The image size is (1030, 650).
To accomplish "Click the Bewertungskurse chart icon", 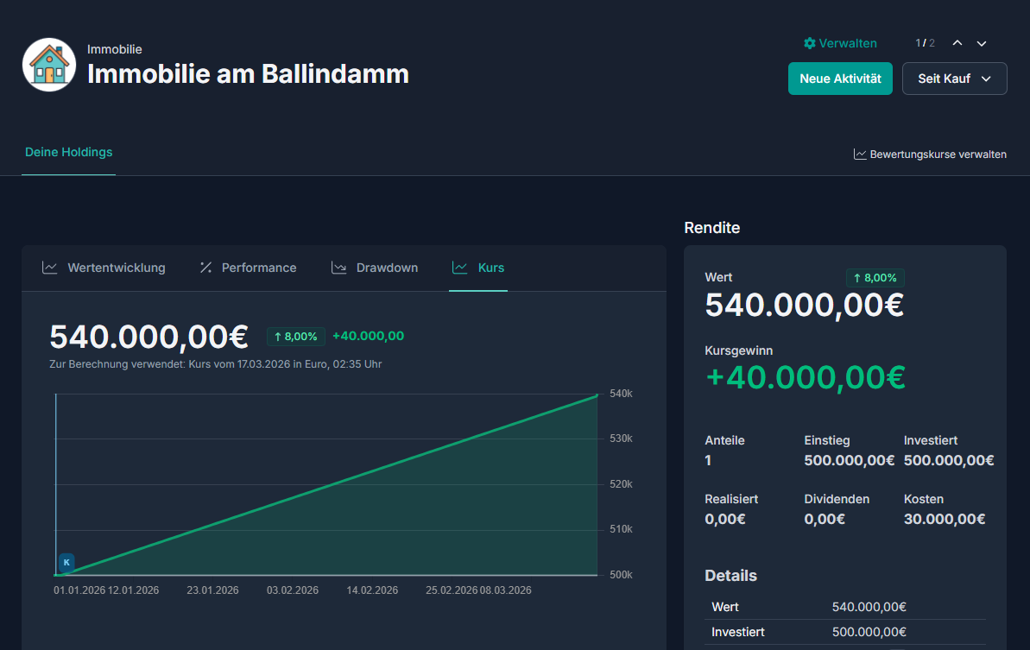I will (x=860, y=155).
